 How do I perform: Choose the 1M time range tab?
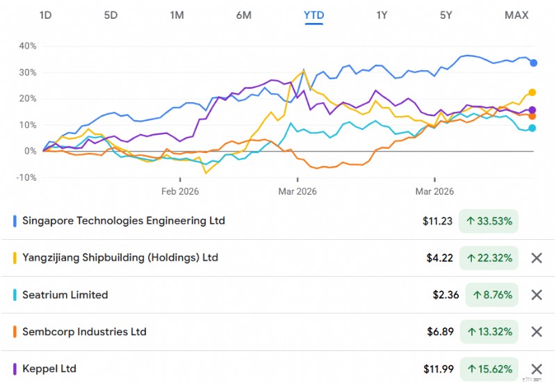(x=177, y=15)
